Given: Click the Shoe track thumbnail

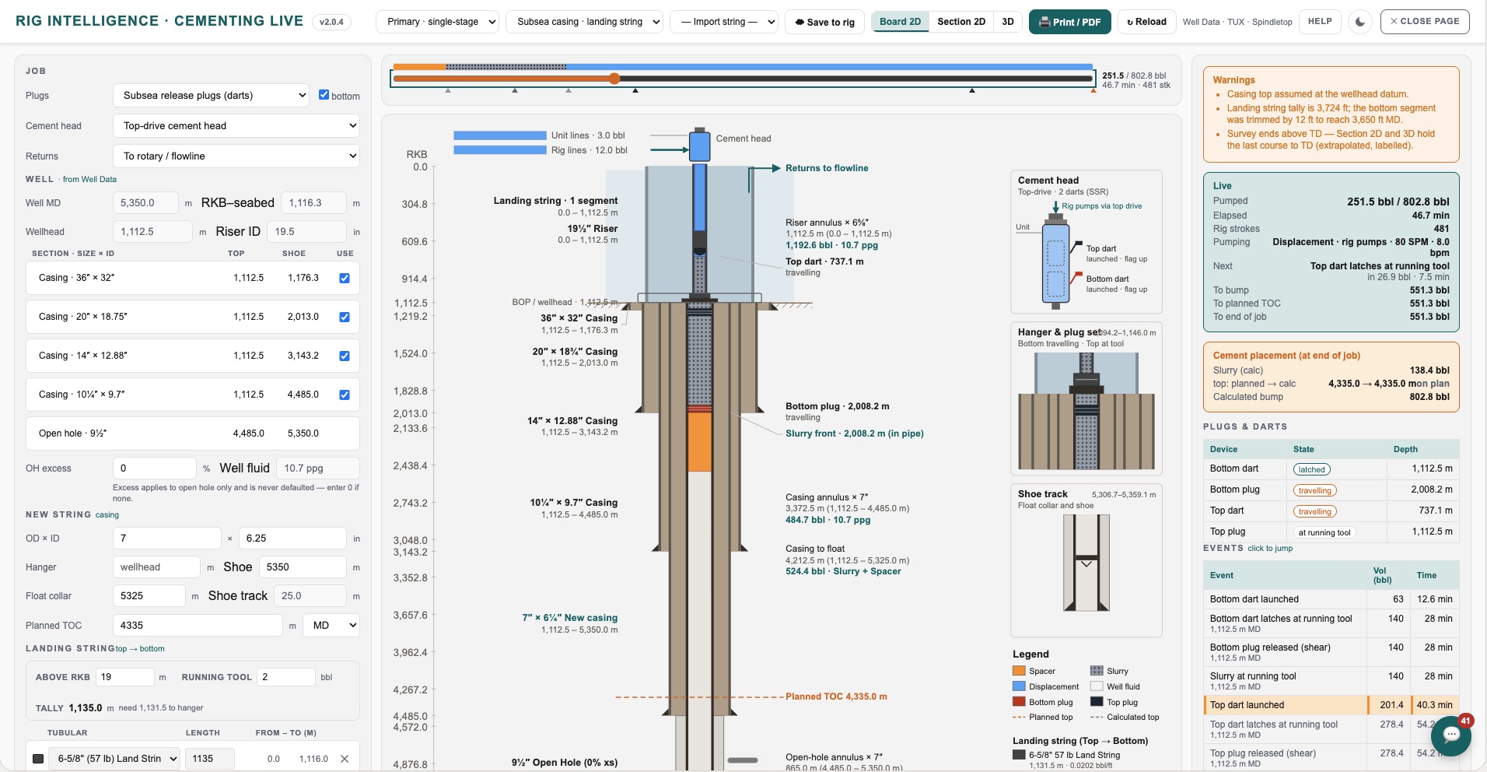Looking at the screenshot, I should pyautogui.click(x=1086, y=560).
